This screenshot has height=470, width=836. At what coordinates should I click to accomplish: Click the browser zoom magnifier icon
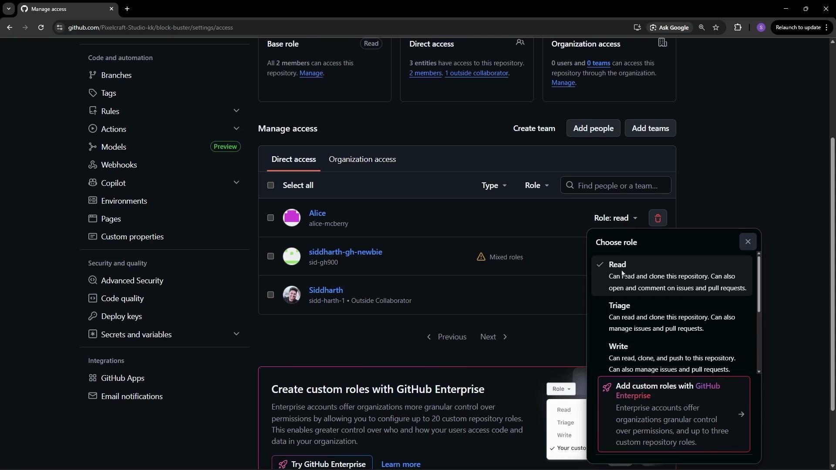click(701, 27)
